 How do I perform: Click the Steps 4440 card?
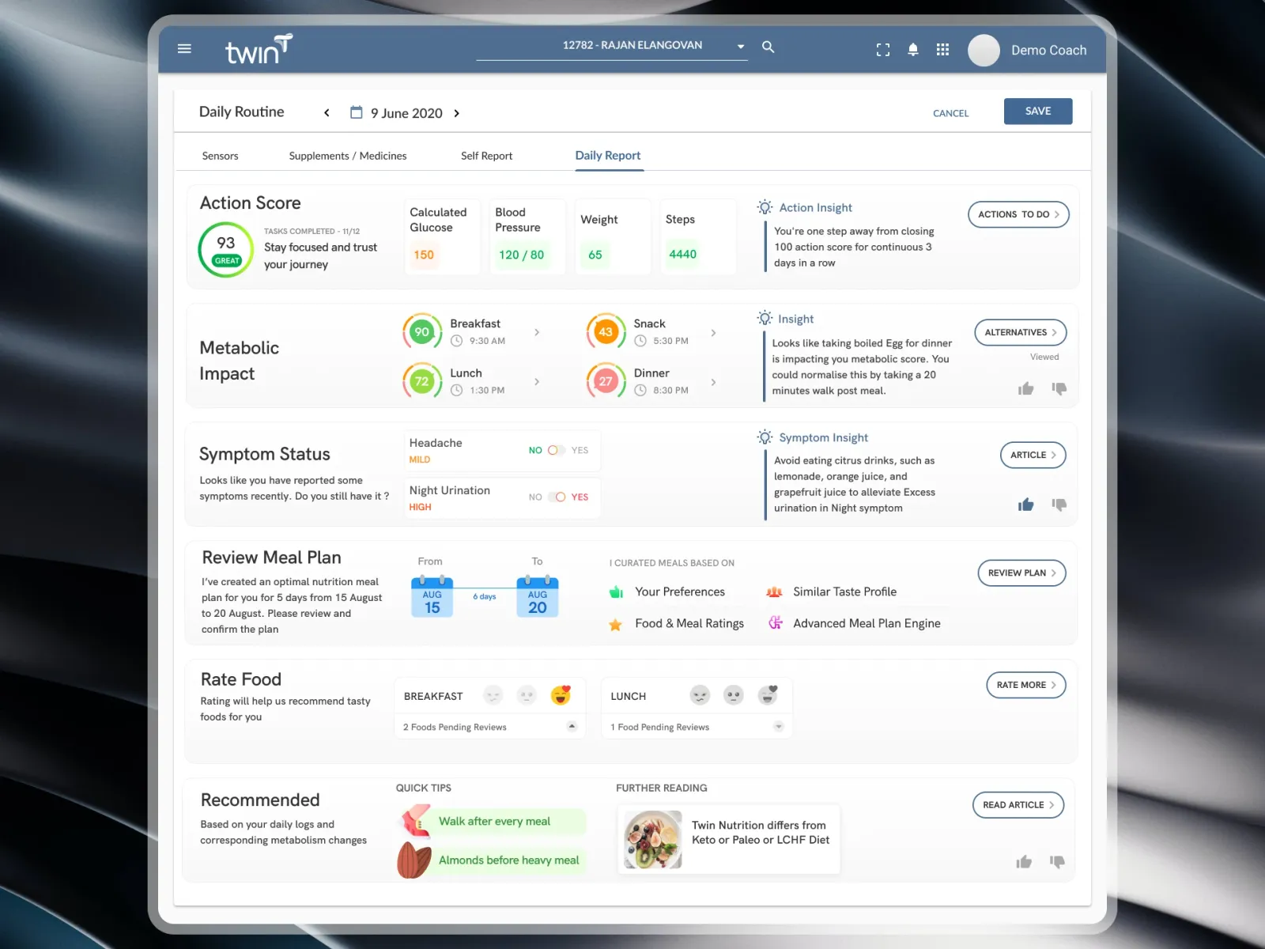[x=698, y=236]
